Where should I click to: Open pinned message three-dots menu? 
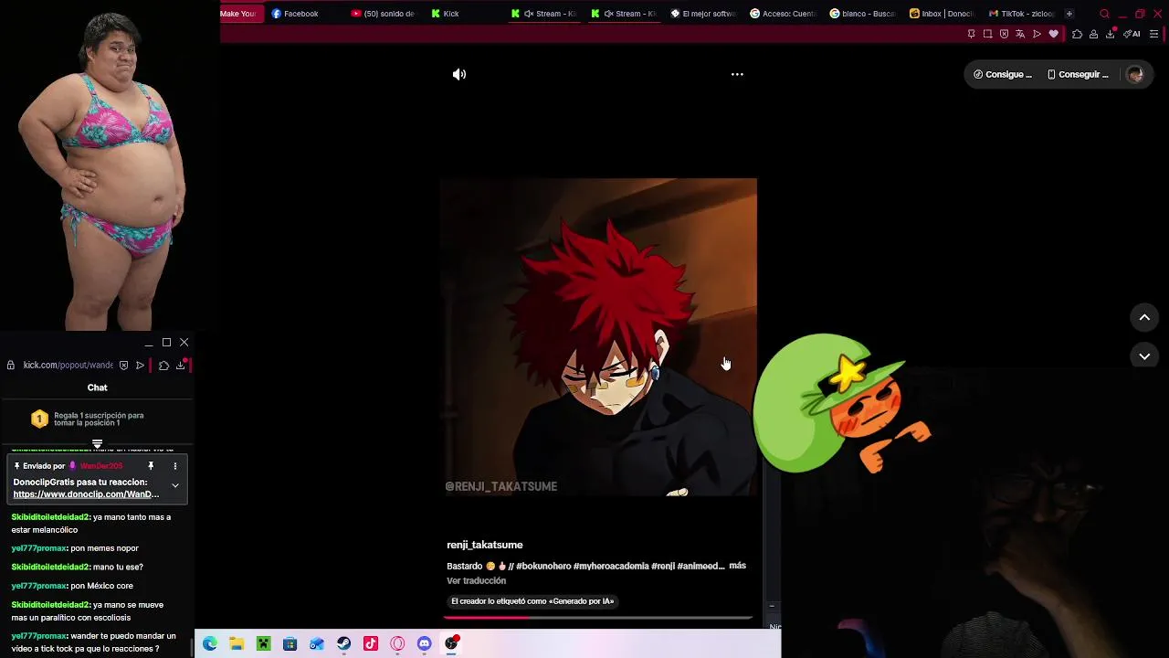click(174, 466)
